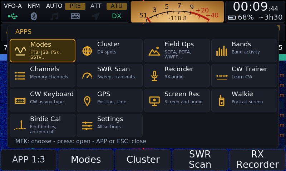Open the Modes app sine-wave icon
Image resolution: width=286 pixels, height=171 pixels.
(20, 51)
